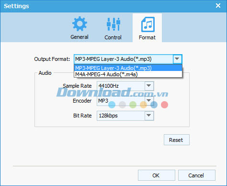Click the Cancel button
The width and height of the screenshot is (227, 186).
(197, 175)
